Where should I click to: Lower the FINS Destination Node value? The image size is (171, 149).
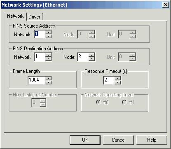[91, 59]
